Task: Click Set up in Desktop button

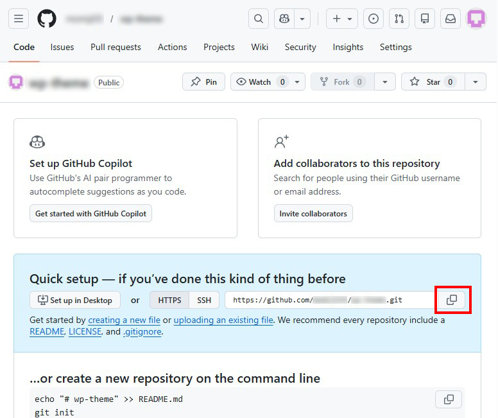Action: click(x=75, y=300)
